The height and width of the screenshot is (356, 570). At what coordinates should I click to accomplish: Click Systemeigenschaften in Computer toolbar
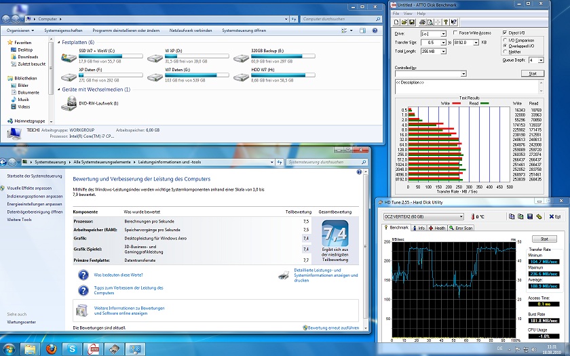[x=63, y=31]
